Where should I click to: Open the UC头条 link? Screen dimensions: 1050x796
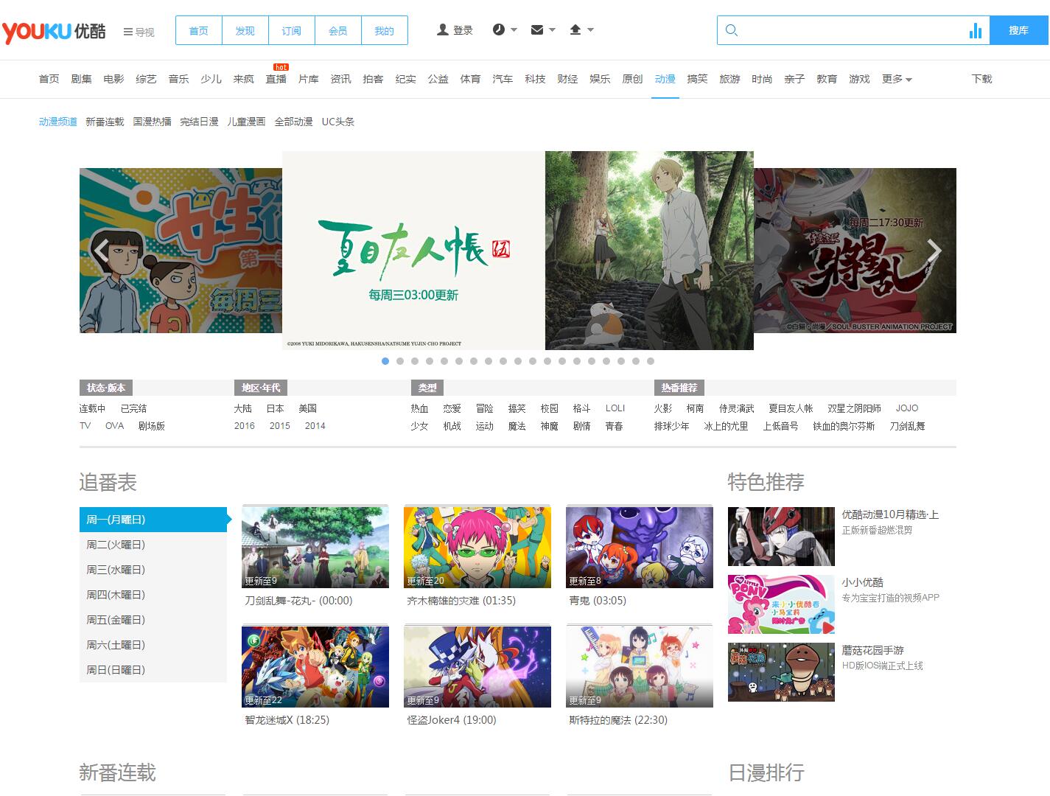[x=338, y=122]
